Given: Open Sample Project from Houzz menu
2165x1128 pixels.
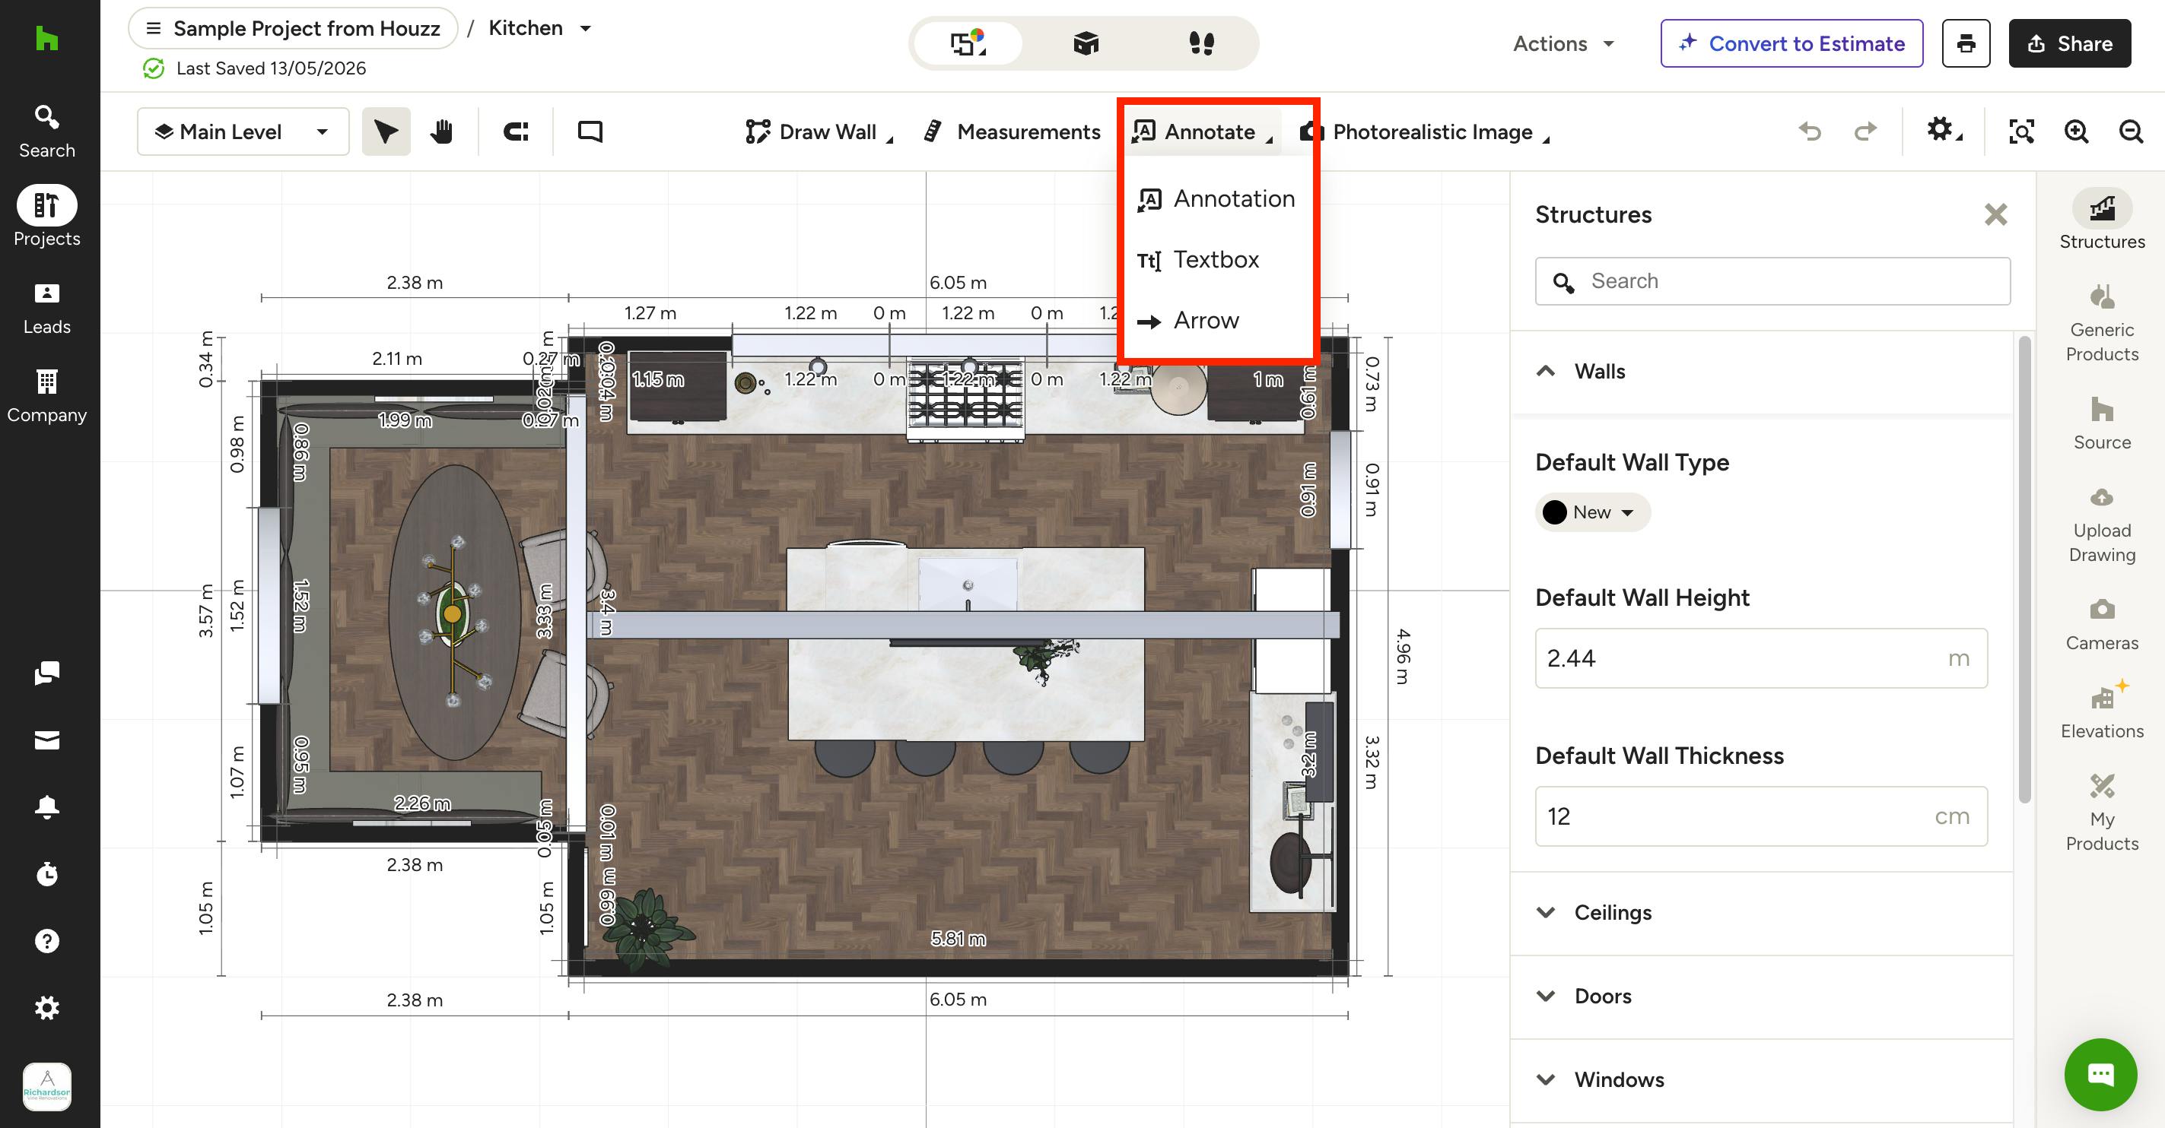Looking at the screenshot, I should (x=294, y=29).
